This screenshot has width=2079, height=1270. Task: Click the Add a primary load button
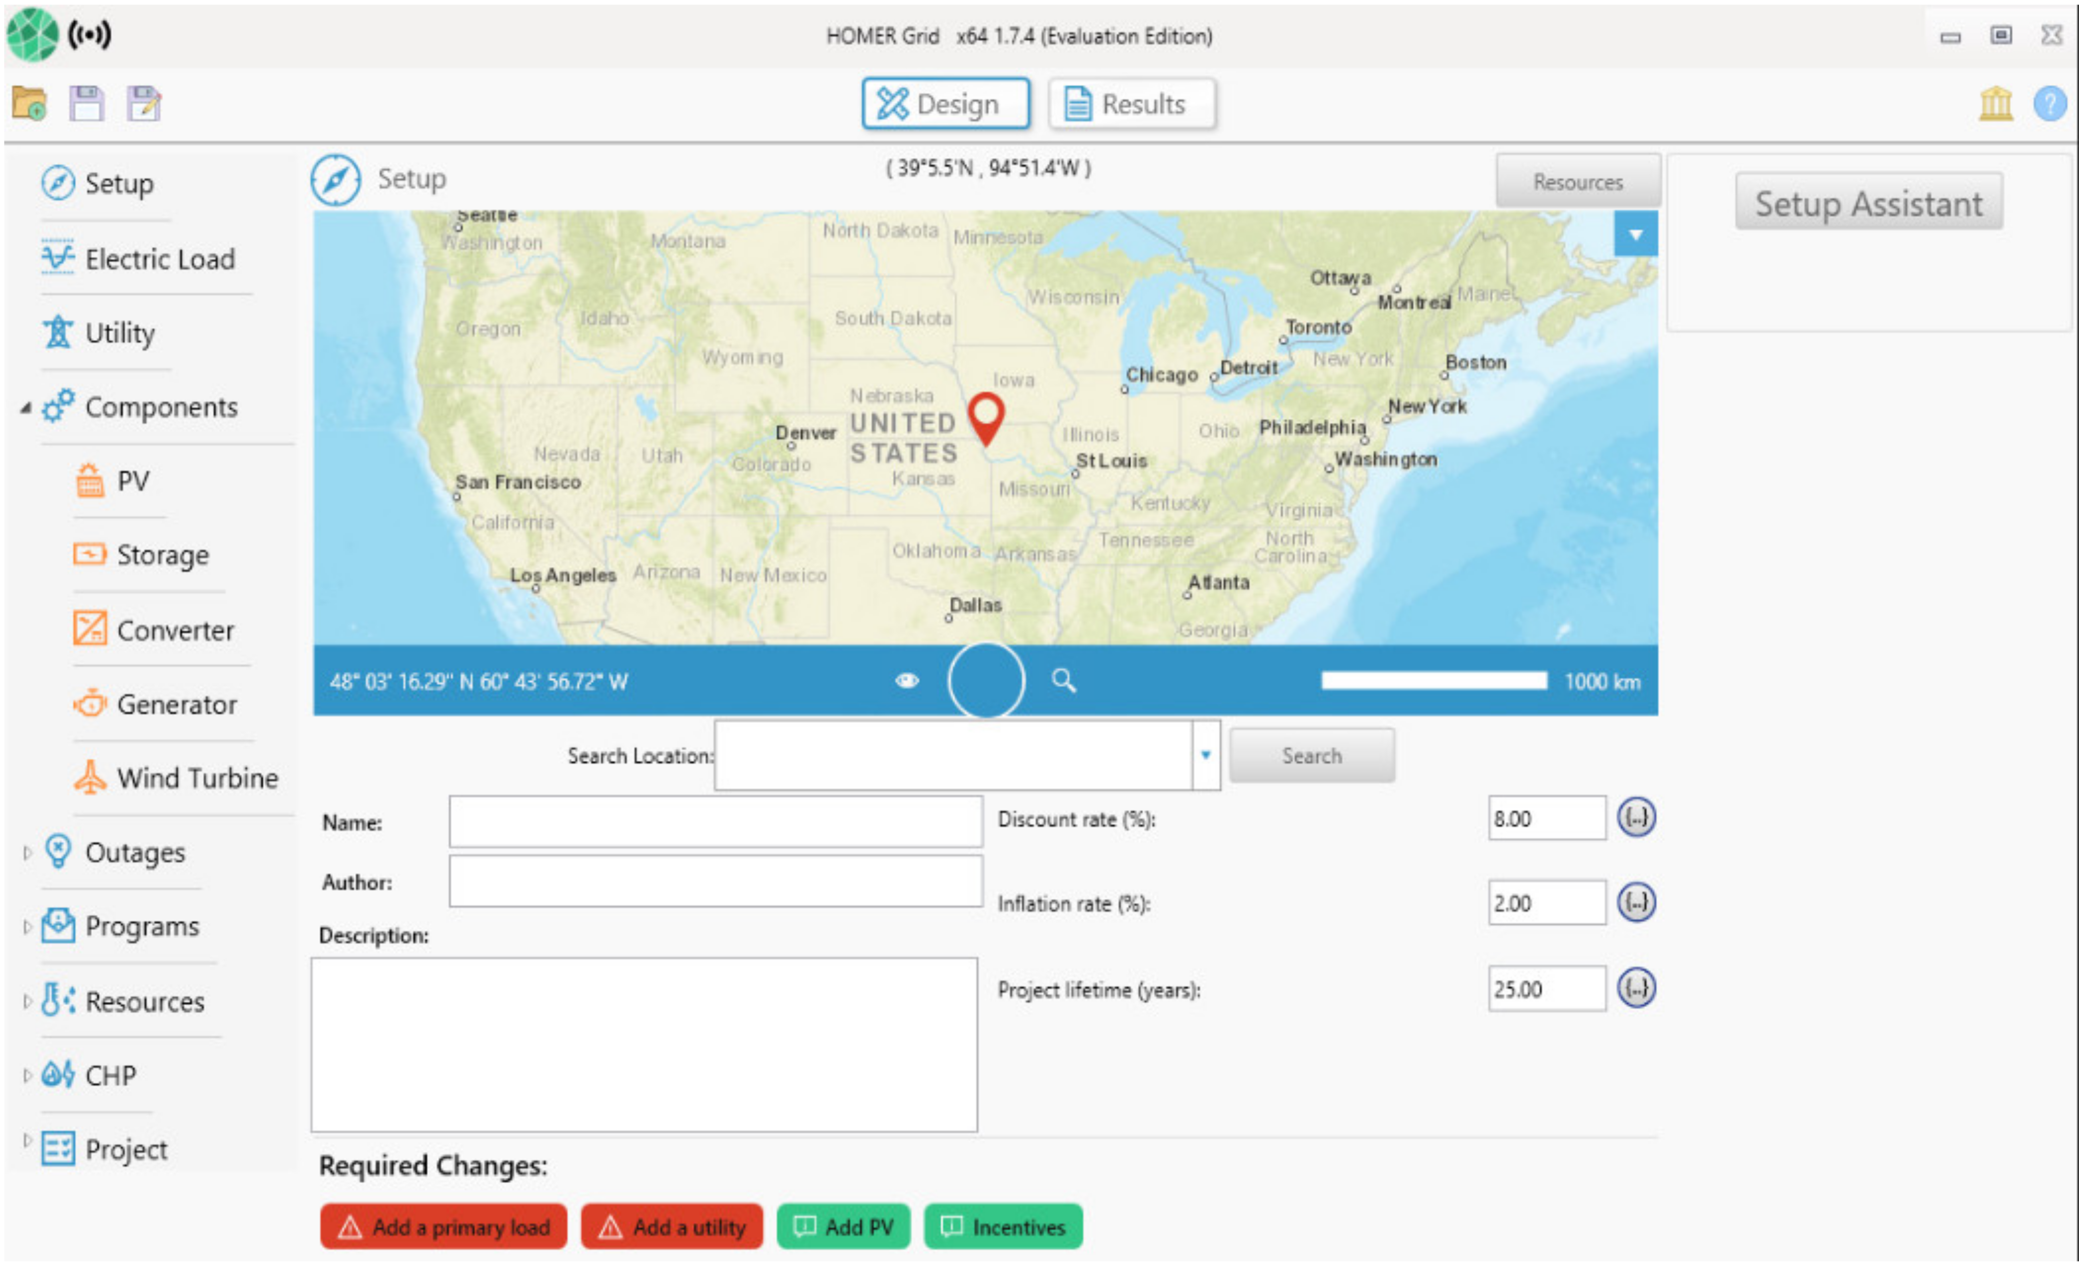click(x=444, y=1226)
